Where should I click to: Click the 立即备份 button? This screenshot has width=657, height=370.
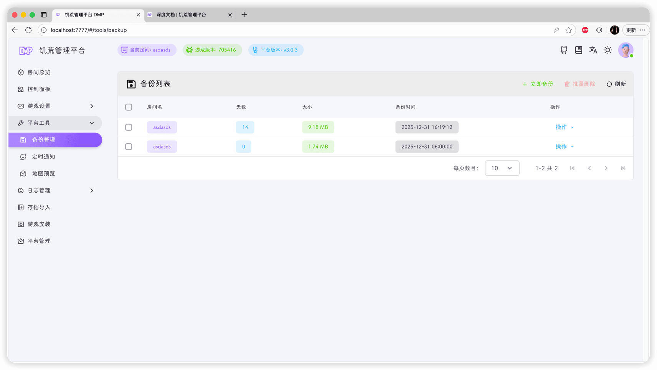(x=538, y=84)
